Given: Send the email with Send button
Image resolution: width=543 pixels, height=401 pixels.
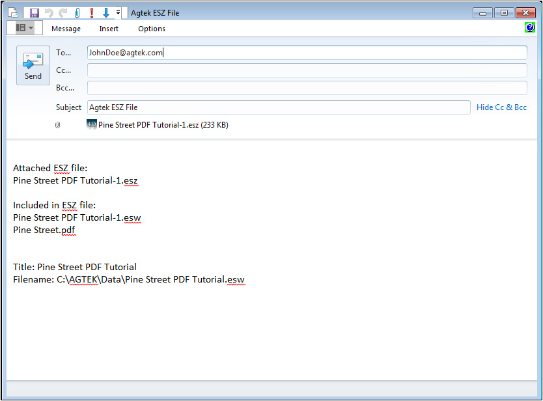Looking at the screenshot, I should click(x=33, y=66).
